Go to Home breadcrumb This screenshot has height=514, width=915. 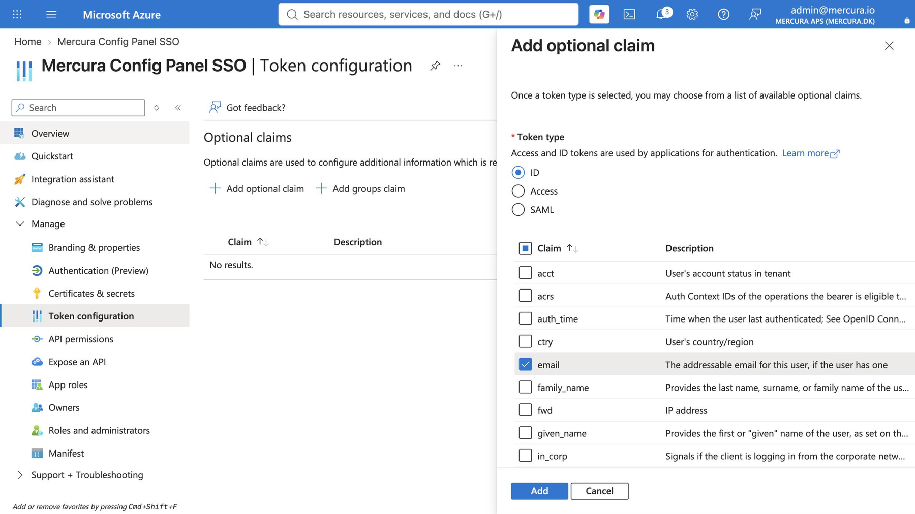tap(28, 42)
